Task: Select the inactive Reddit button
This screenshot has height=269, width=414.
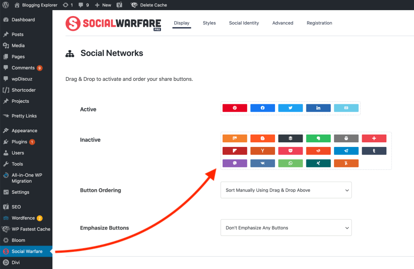Action: (x=318, y=151)
